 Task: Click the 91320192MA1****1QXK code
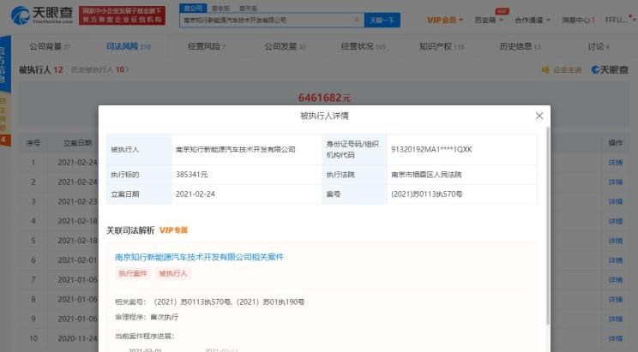point(431,150)
